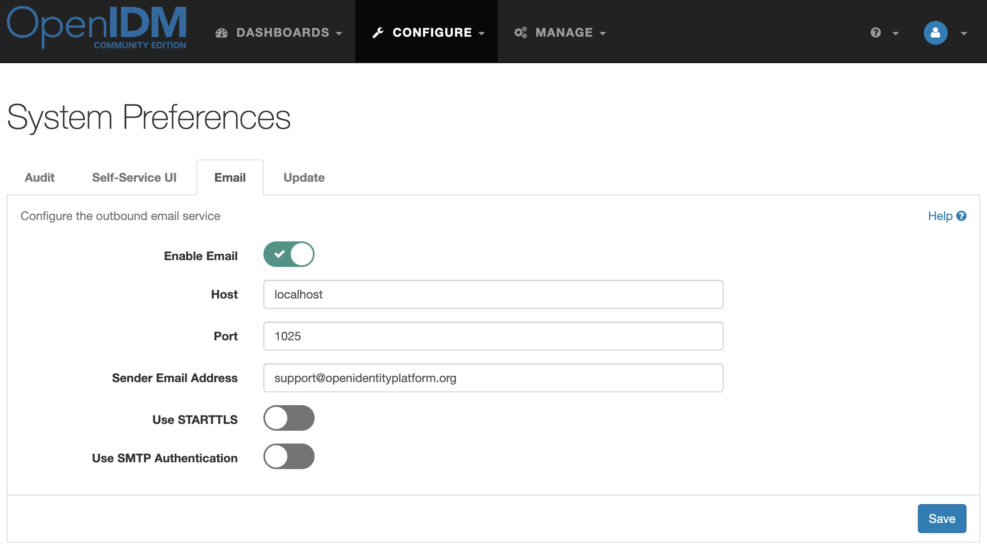
Task: Disable the Enable Email toggle
Action: point(289,255)
